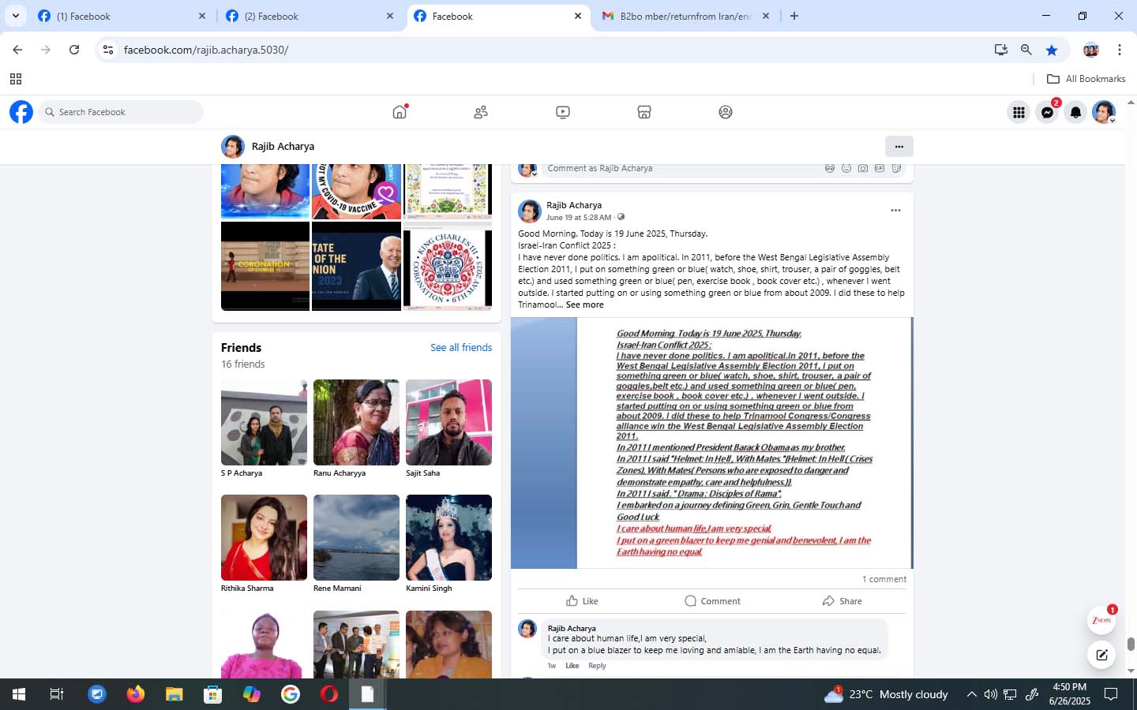Open the Facebook Home feed icon
This screenshot has height=710, width=1137.
click(x=400, y=112)
